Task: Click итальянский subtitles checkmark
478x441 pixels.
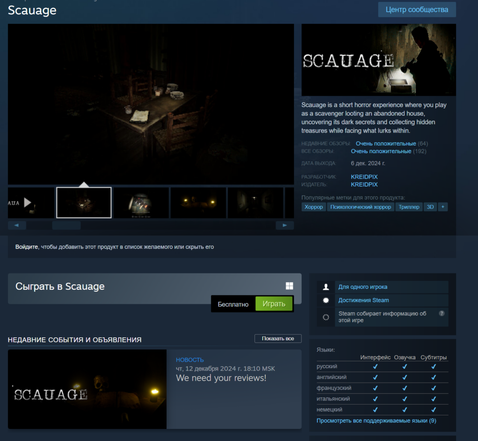Action: point(434,399)
